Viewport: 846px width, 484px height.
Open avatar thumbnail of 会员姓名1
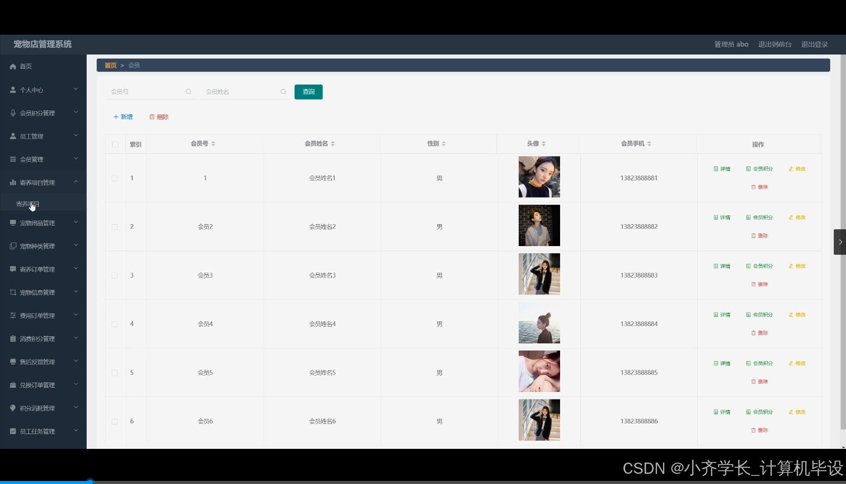click(x=539, y=177)
